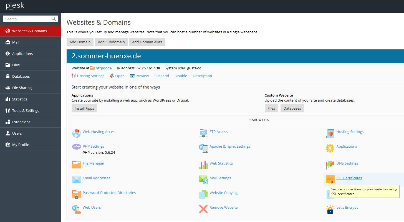This screenshot has width=404, height=222.
Task: Click the Apache & nginx Settings icon
Action: [203, 148]
